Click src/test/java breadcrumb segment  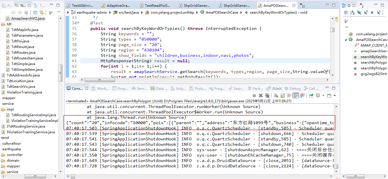click(x=126, y=12)
